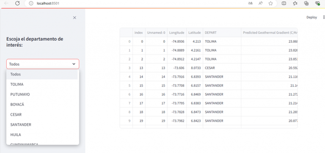Open split screen icon

click(x=284, y=3)
